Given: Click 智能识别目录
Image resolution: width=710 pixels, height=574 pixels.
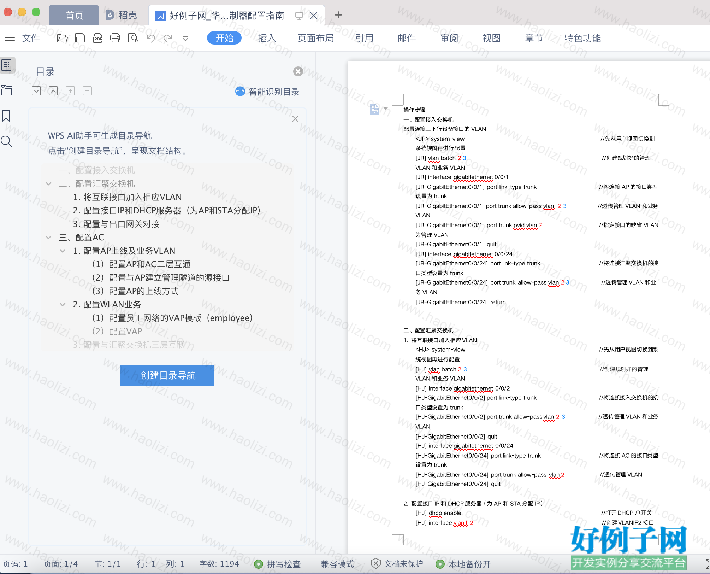Looking at the screenshot, I should click(x=267, y=92).
